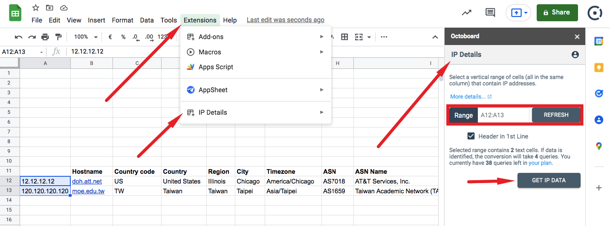Open comment history
The height and width of the screenshot is (226, 610).
click(x=490, y=13)
